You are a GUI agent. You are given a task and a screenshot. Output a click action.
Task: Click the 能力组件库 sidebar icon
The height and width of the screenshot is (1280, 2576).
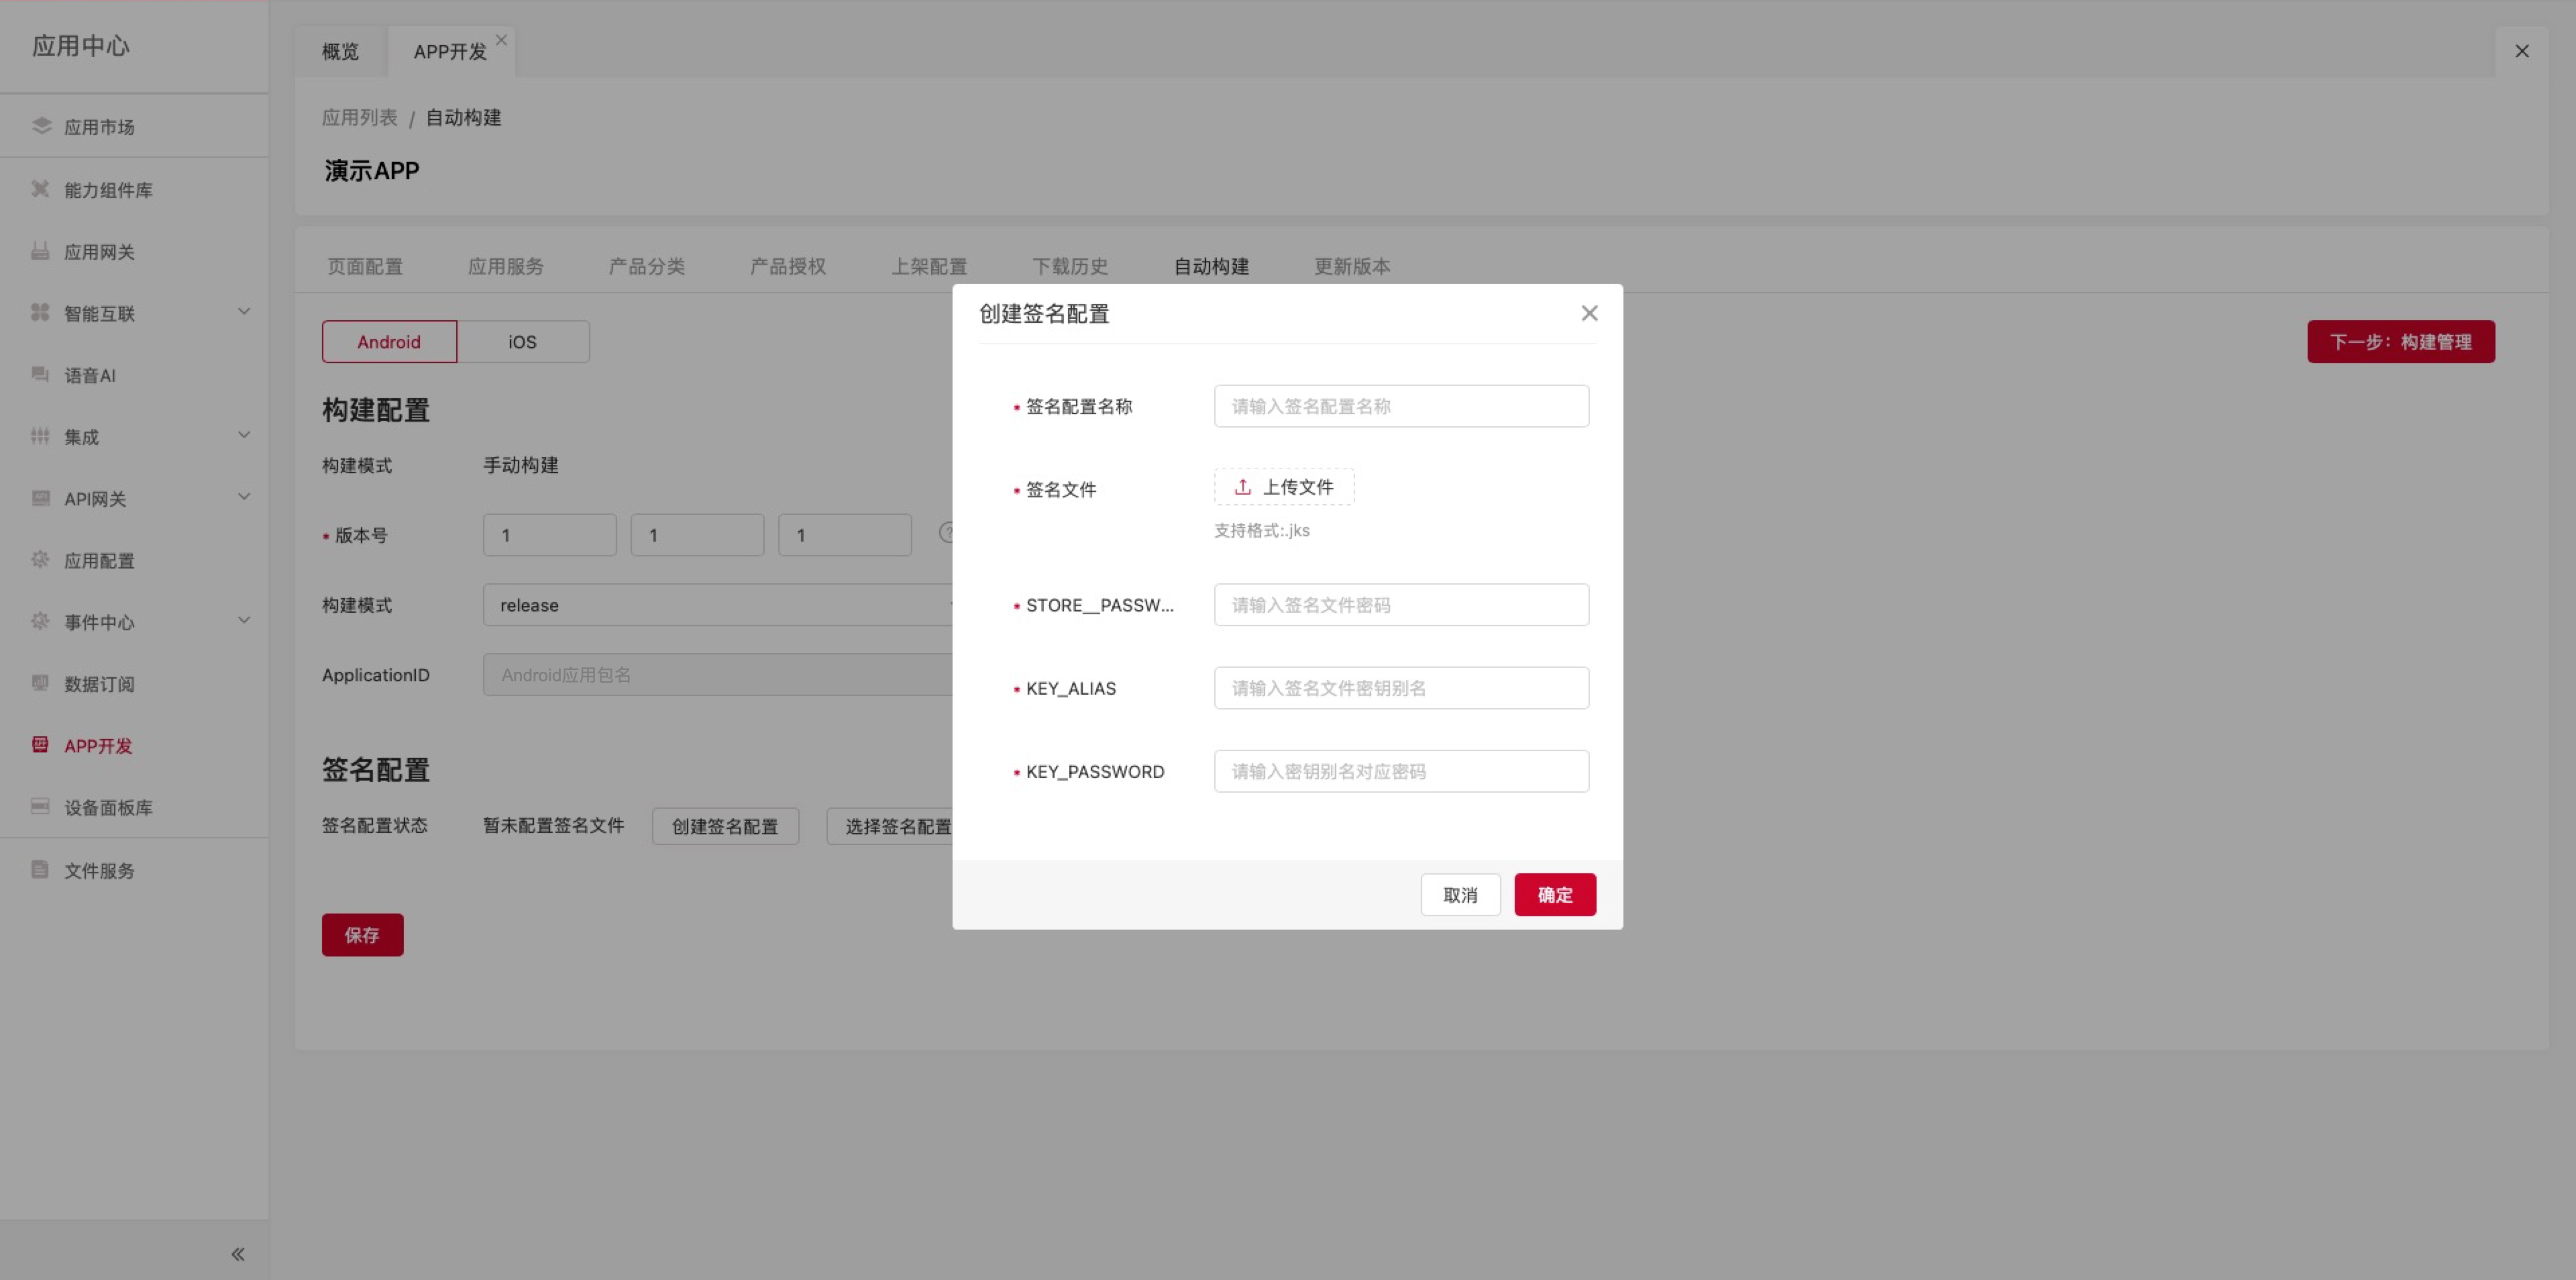pyautogui.click(x=41, y=189)
